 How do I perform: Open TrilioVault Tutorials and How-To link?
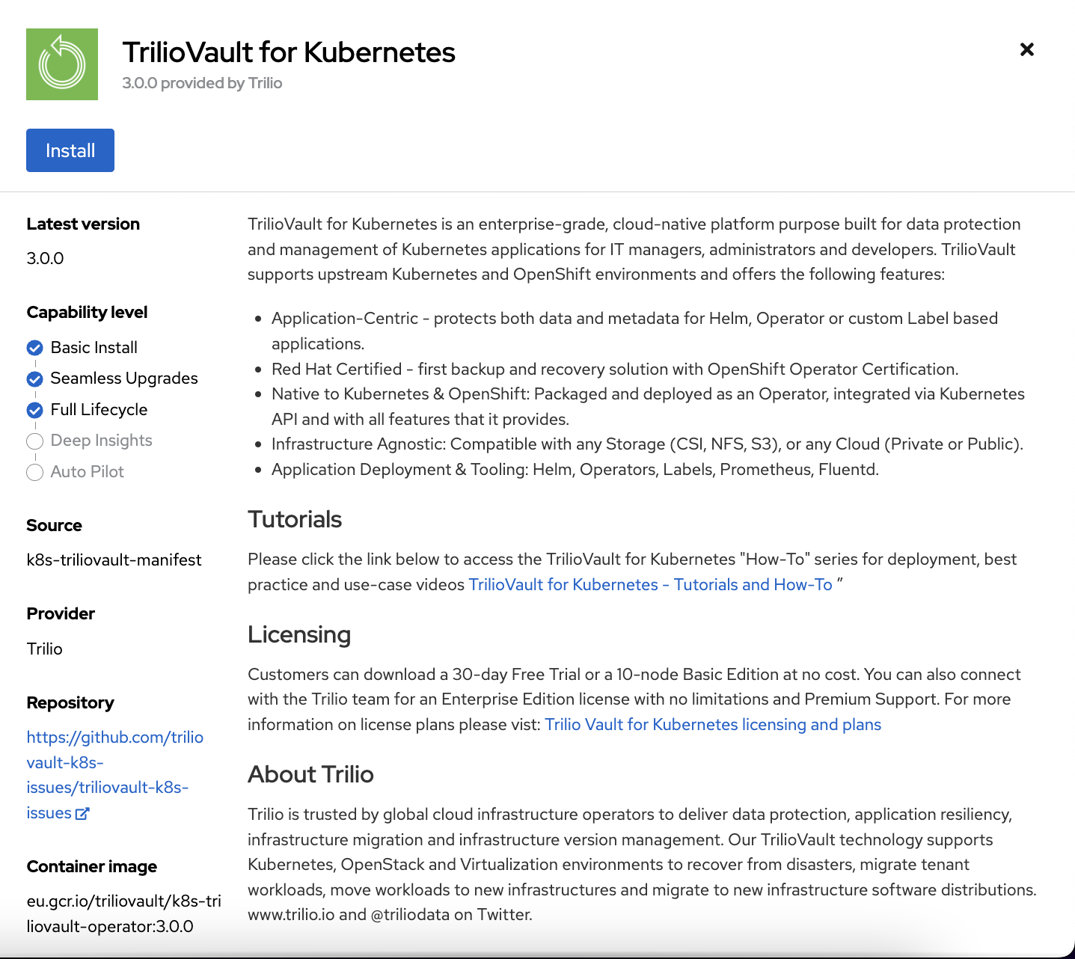(650, 585)
